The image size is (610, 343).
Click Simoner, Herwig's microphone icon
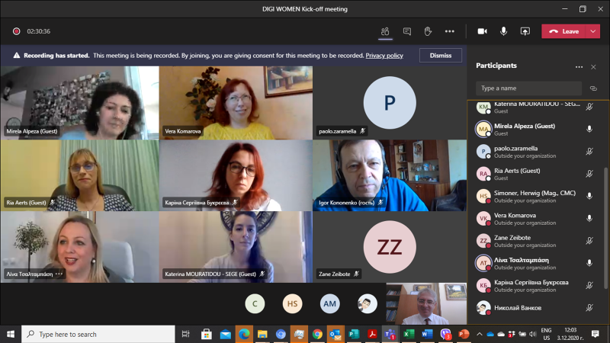[x=589, y=197]
